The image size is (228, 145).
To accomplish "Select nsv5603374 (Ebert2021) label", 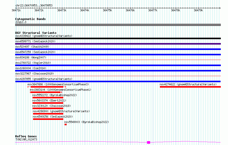I will [49, 100].
